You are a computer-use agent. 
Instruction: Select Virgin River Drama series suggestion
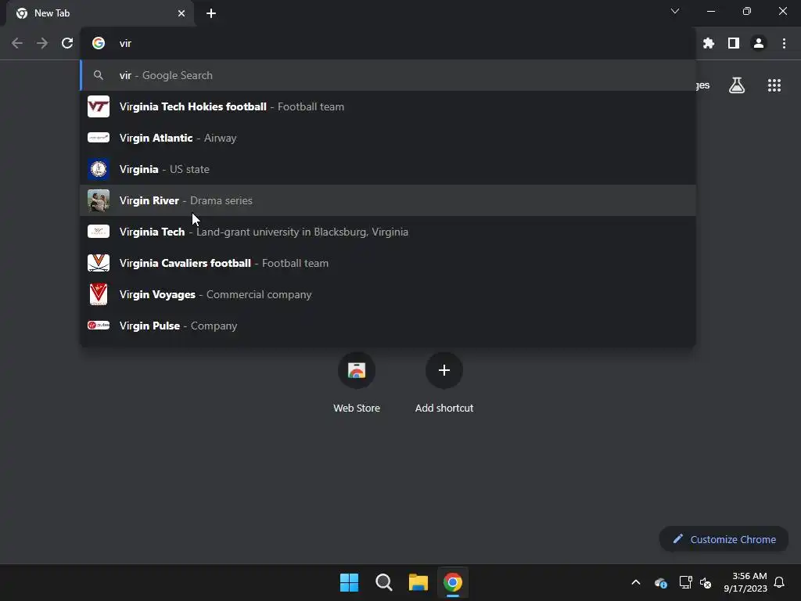(388, 200)
